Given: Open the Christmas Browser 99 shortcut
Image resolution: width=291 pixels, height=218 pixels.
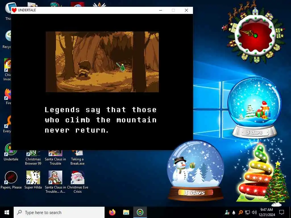Looking at the screenshot, I should (x=33, y=157).
